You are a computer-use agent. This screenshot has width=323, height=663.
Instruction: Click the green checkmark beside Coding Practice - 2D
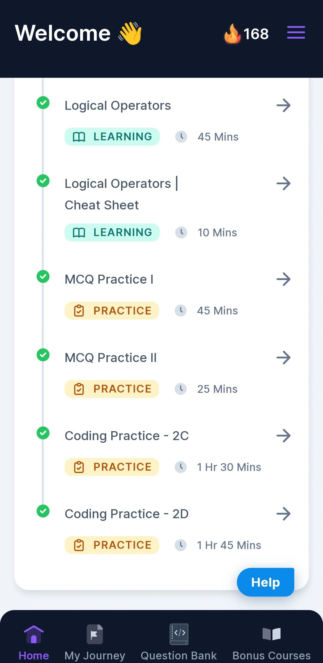pos(43,511)
